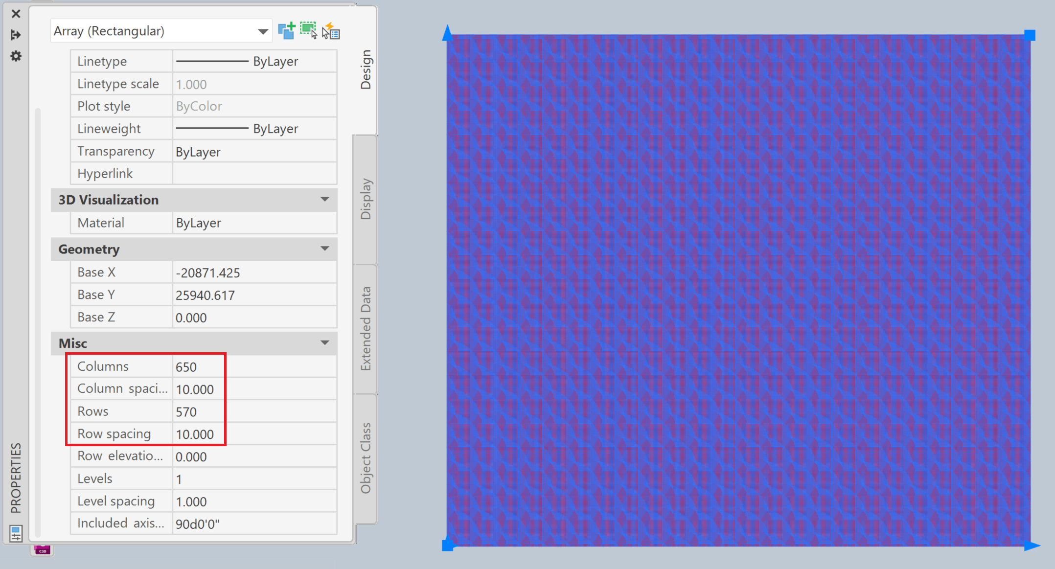Click the palette Auto-hide arrow icon
The height and width of the screenshot is (569, 1055).
pyautogui.click(x=16, y=35)
